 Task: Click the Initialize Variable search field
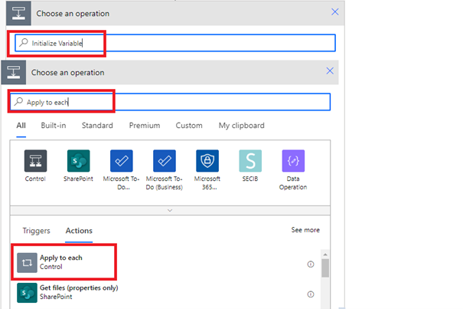pyautogui.click(x=175, y=43)
